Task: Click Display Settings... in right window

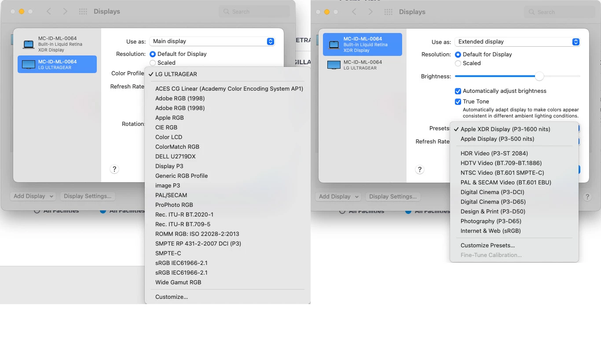Action: tap(393, 197)
